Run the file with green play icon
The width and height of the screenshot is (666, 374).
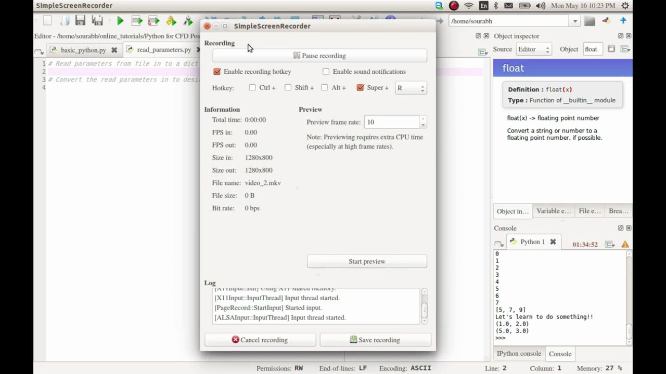pos(120,21)
